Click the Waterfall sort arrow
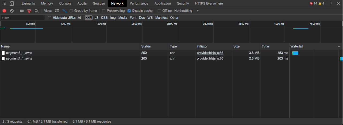Viewport: 343px width, 125px height. tap(339, 46)
